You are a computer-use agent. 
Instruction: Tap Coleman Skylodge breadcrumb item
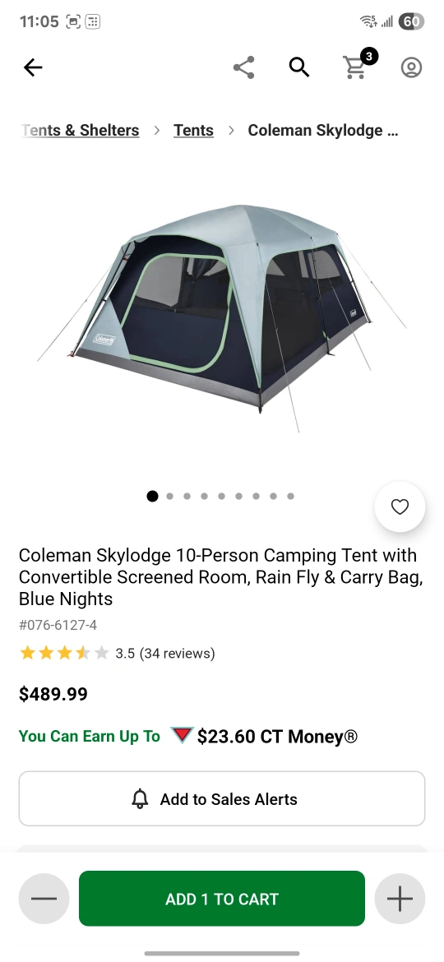[x=323, y=130]
